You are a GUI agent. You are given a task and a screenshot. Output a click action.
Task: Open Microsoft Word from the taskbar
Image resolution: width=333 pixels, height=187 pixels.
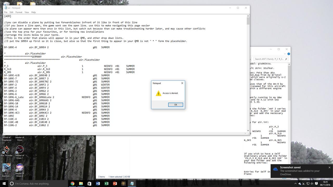(98, 183)
